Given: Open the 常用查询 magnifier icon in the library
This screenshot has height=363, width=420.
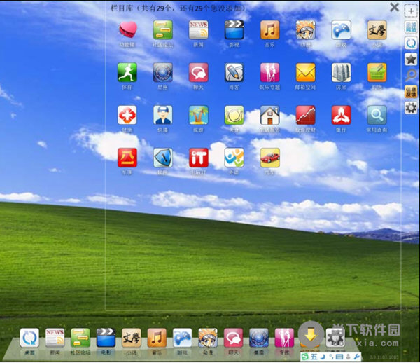Looking at the screenshot, I should click(x=377, y=115).
